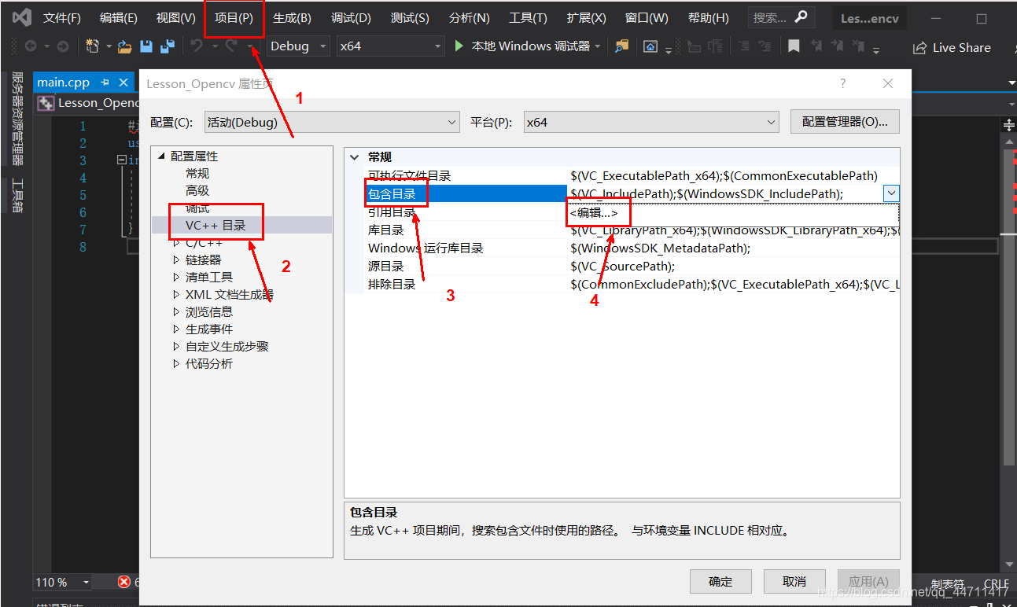Expand the 代码分析 tree node
The width and height of the screenshot is (1017, 607).
(x=176, y=364)
